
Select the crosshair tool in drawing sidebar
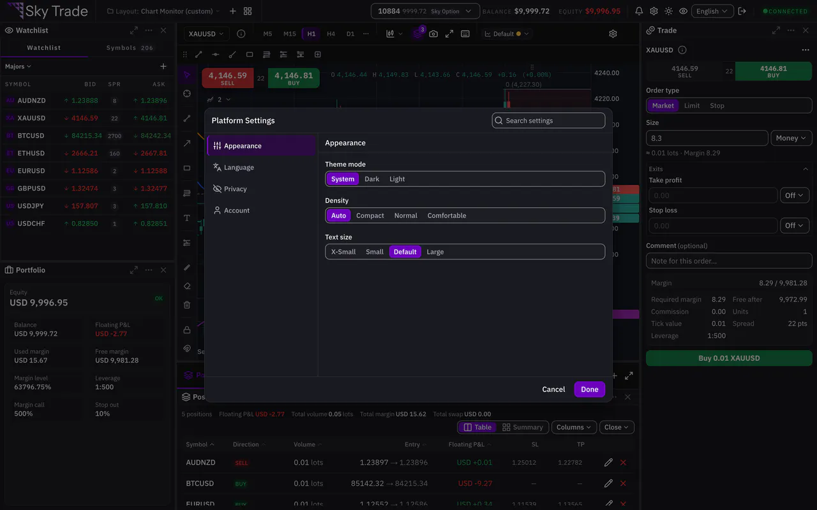187,94
